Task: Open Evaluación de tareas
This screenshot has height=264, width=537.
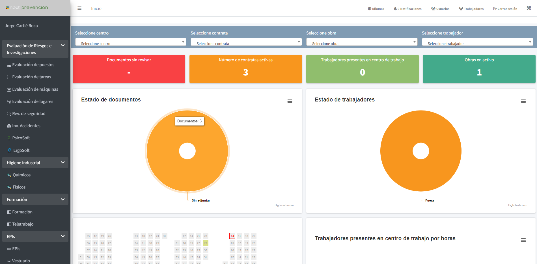Action: click(x=29, y=77)
